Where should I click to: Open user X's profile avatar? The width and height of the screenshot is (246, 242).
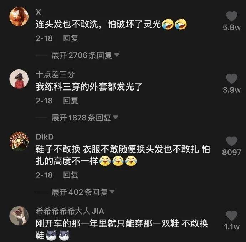click(19, 16)
